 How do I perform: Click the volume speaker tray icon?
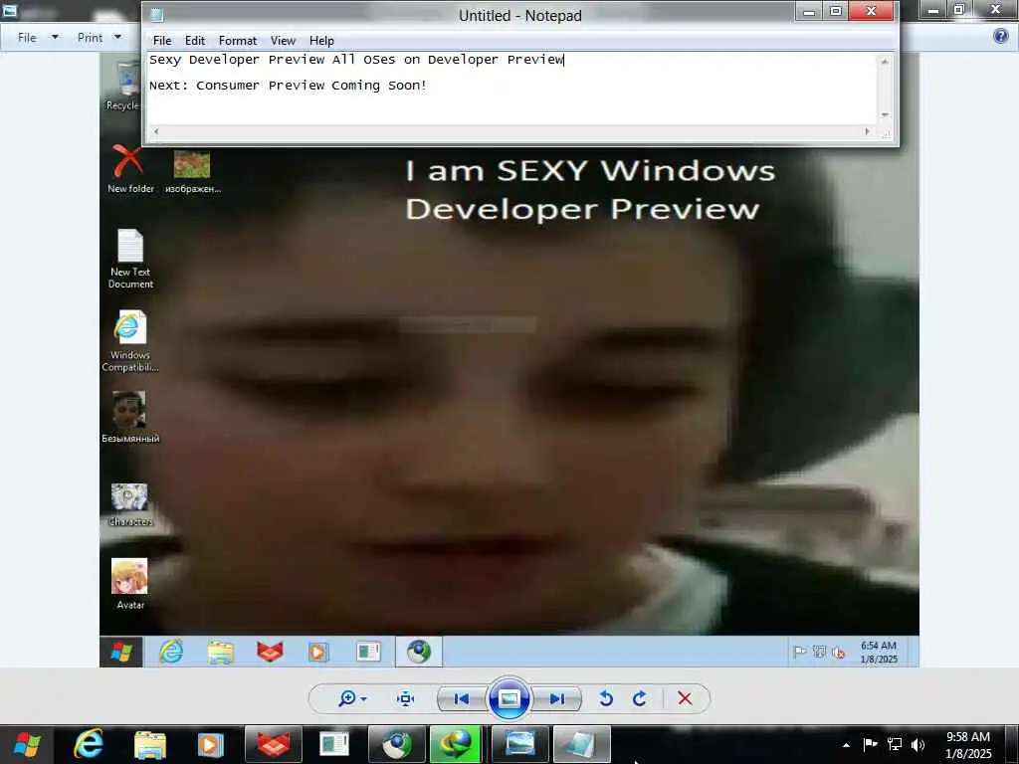click(917, 744)
